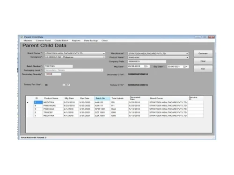Select the Exp Date cell 5/23/2022
This screenshot has width=234, height=175.
click(x=87, y=105)
